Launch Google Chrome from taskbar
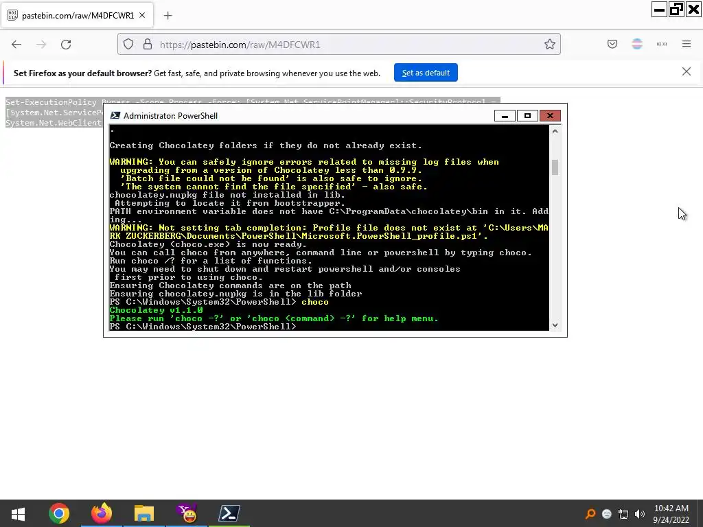 (59, 513)
